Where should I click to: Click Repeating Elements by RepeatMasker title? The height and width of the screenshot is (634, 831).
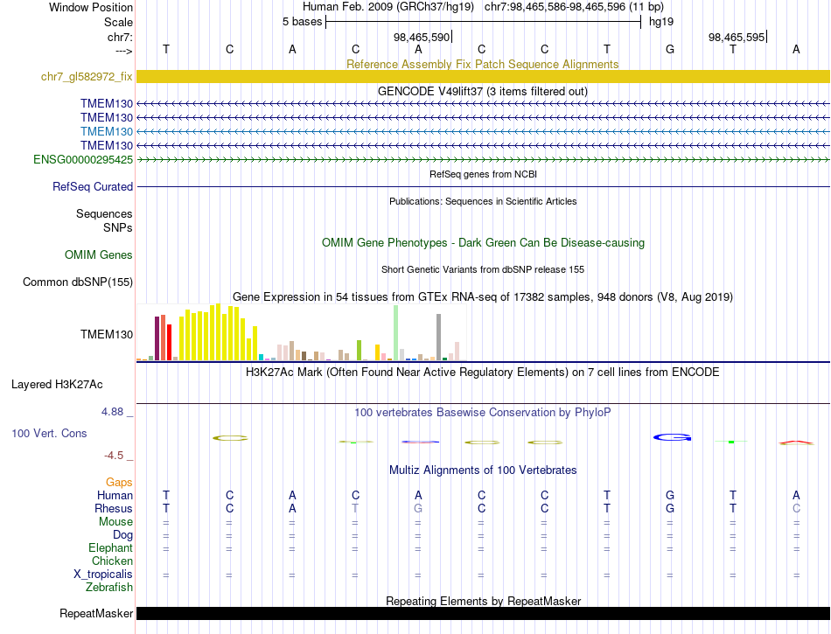[x=483, y=601]
